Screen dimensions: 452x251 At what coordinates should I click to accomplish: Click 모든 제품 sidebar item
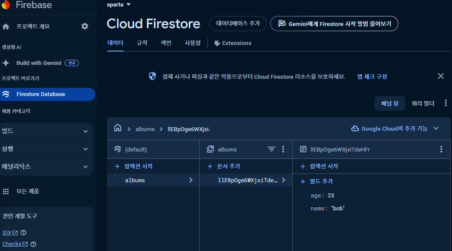point(28,191)
